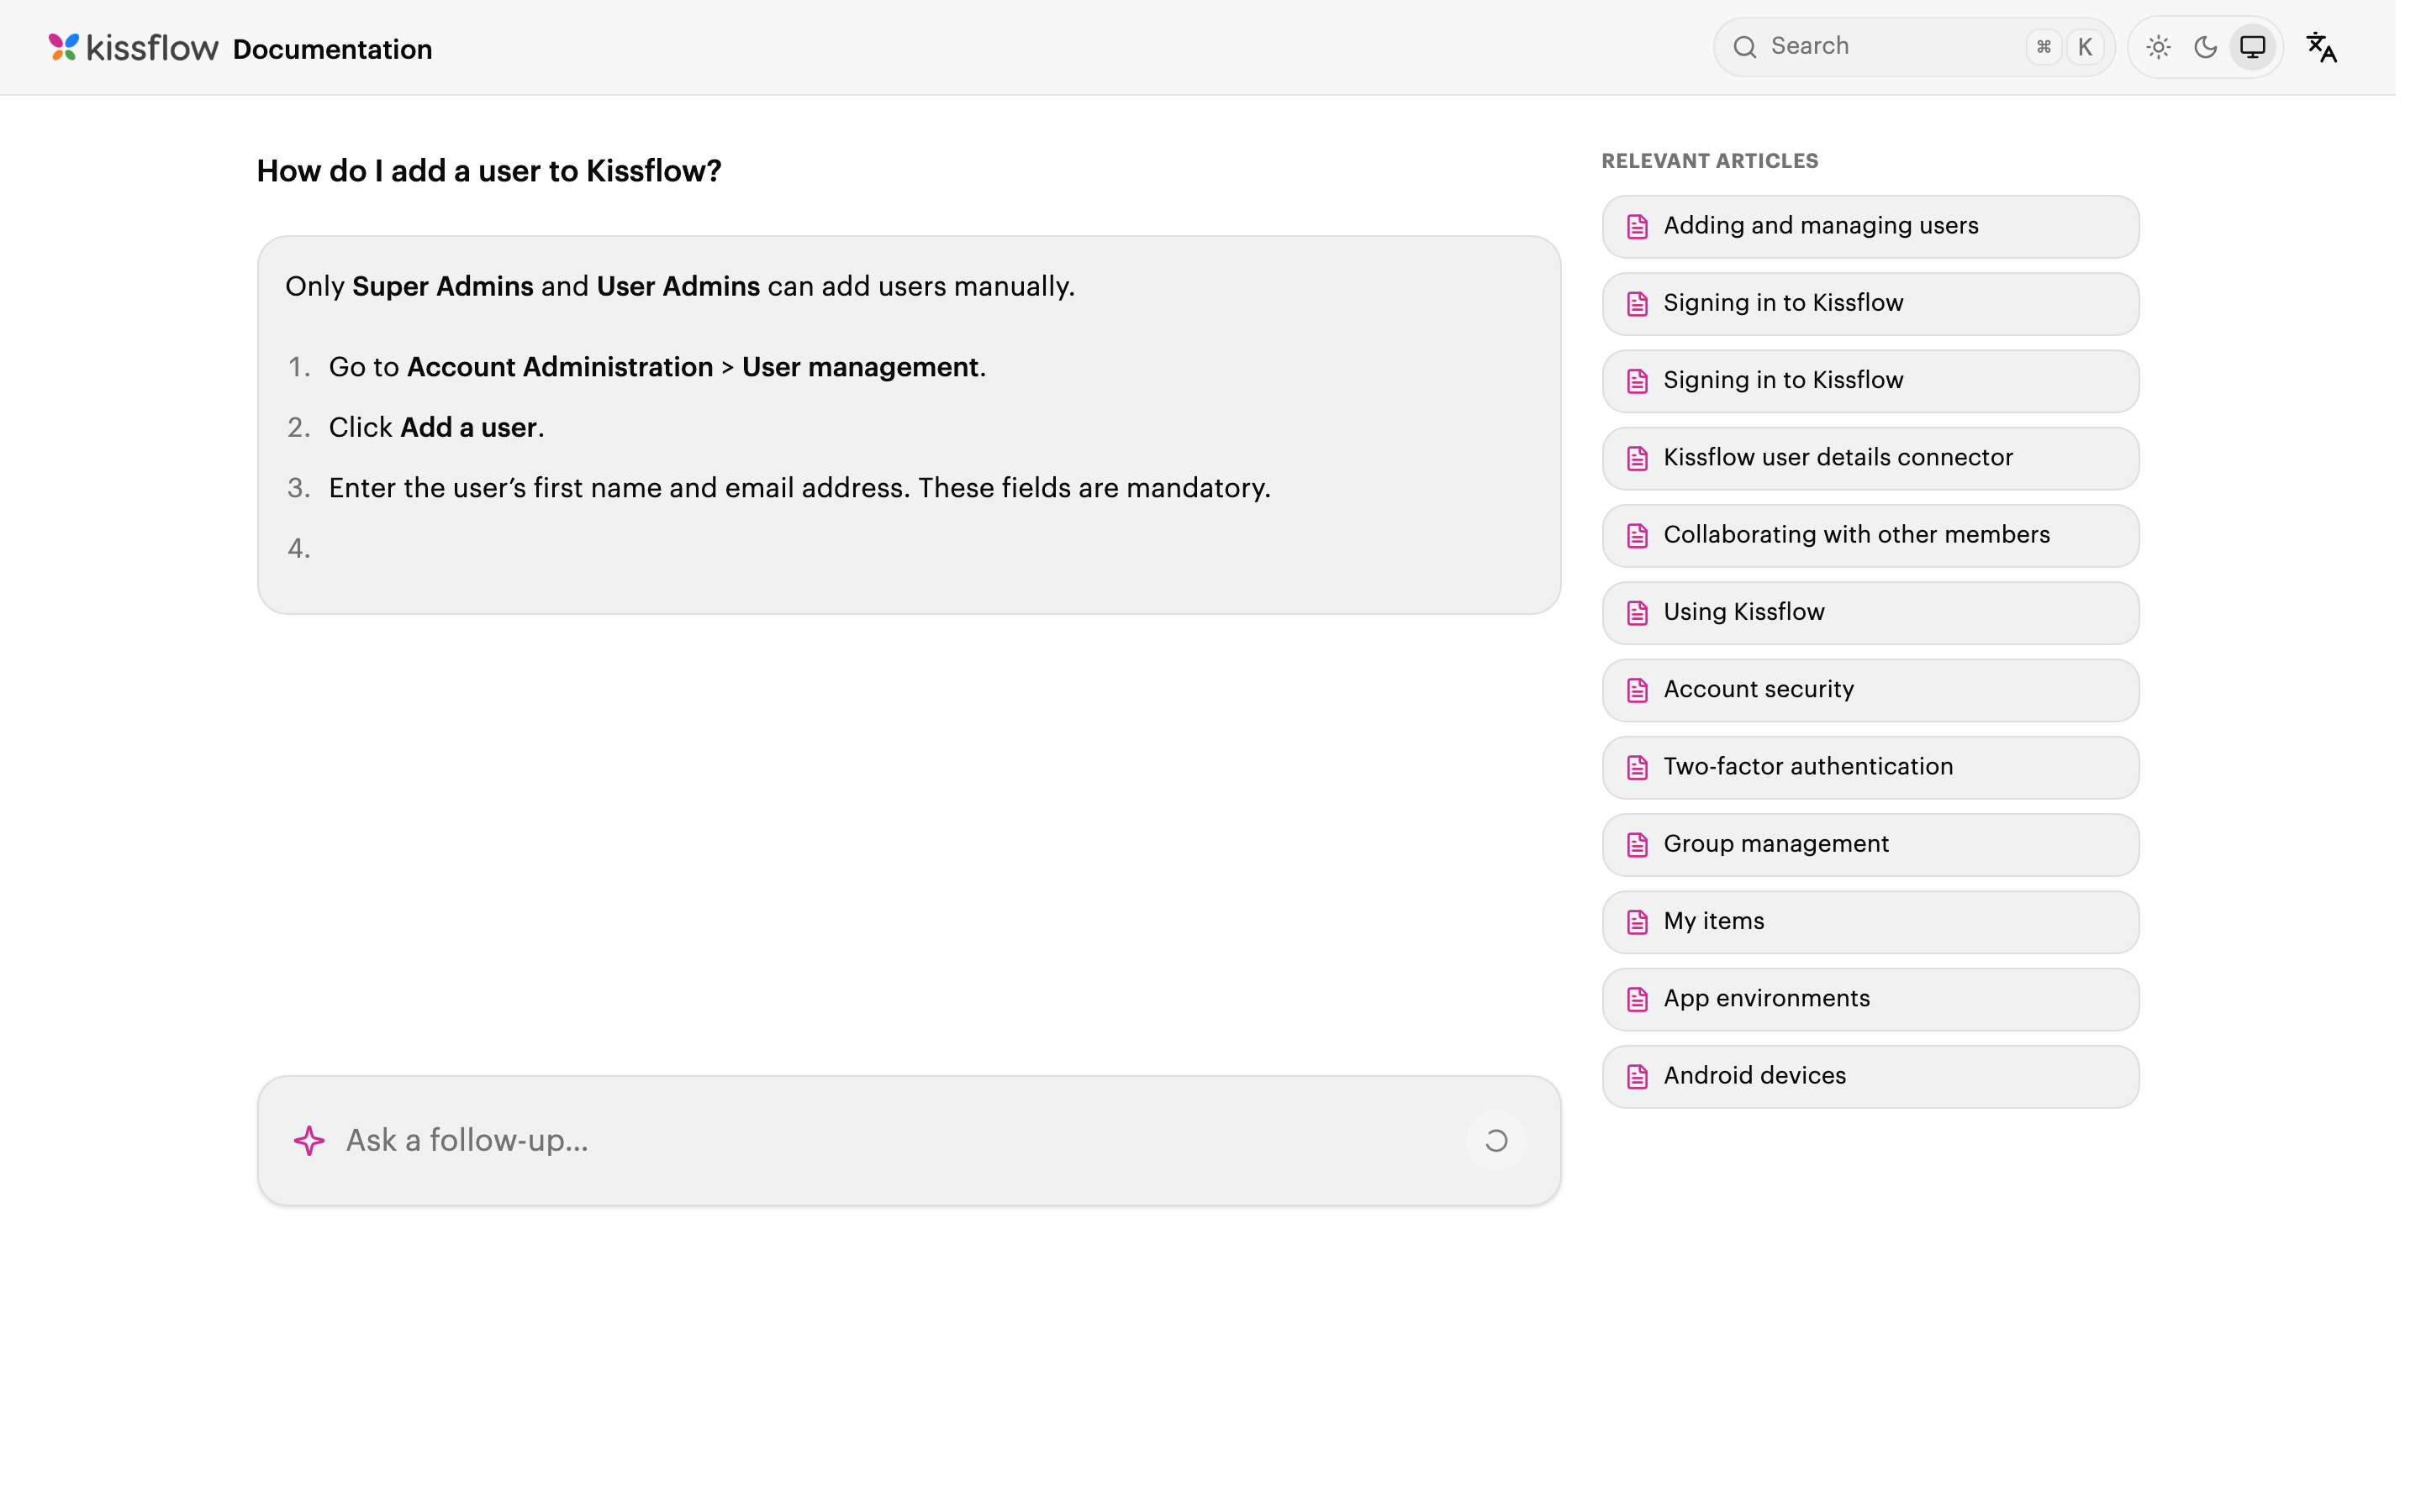The image size is (2421, 1512).
Task: Open App environments article
Action: click(1870, 999)
